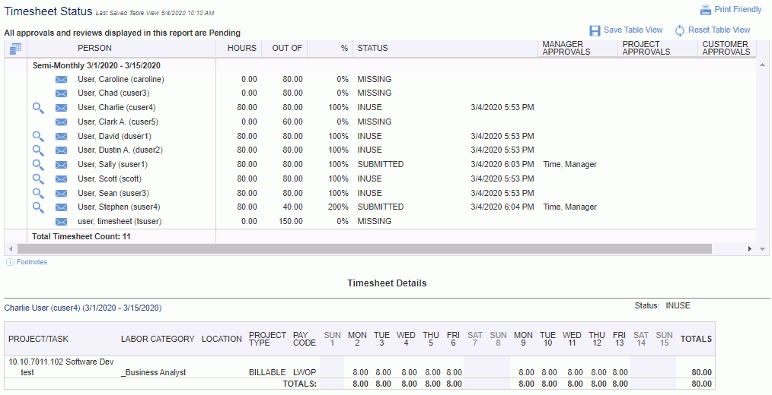The image size is (772, 395).
Task: Click the name user, timesheet (tsuser)
Action: coord(120,222)
